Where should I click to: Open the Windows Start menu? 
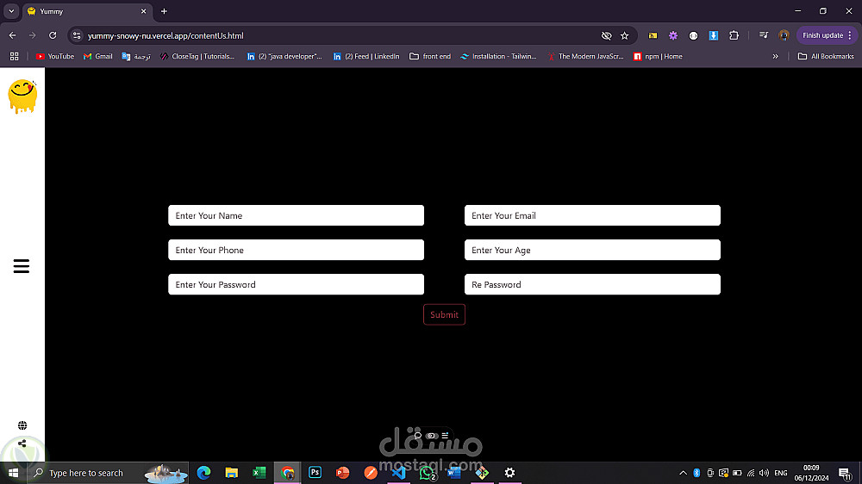pos(13,473)
